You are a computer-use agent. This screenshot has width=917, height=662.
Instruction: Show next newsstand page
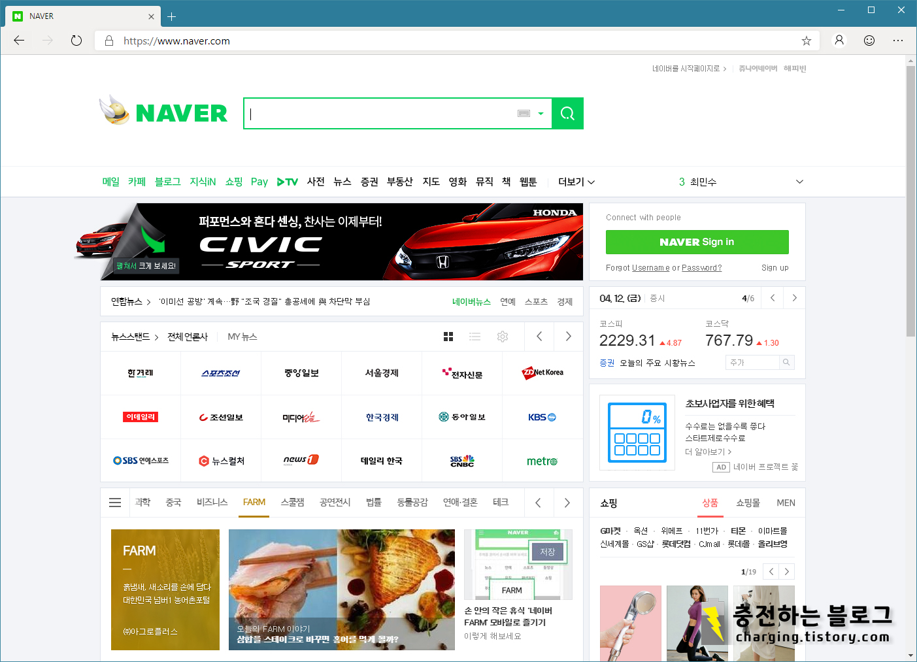pos(568,337)
